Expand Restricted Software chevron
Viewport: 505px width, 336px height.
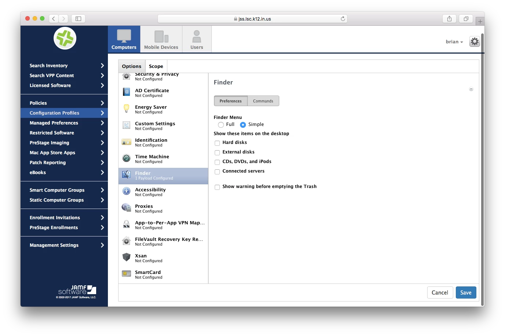click(102, 133)
